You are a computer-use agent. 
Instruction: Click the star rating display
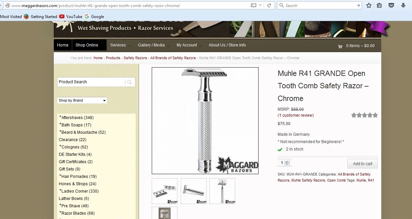tap(365, 115)
